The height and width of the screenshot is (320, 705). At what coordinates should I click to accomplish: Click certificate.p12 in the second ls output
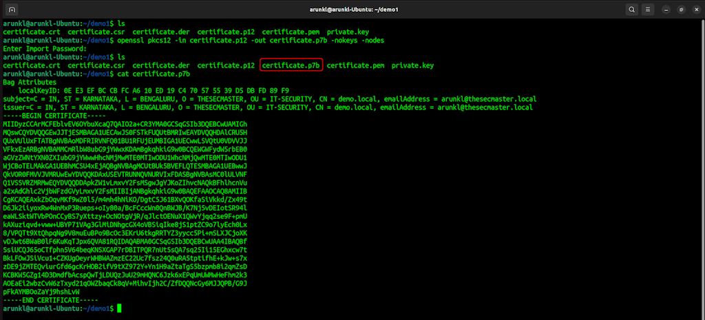pyautogui.click(x=226, y=65)
